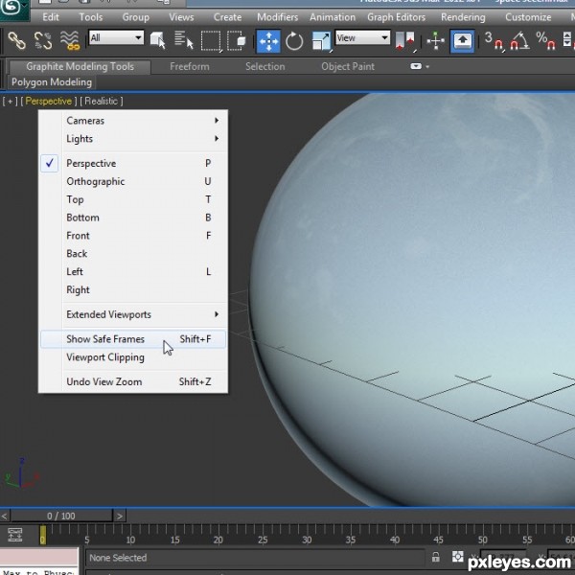This screenshot has width=575, height=575.
Task: Open the Tools menu
Action: pos(91,17)
